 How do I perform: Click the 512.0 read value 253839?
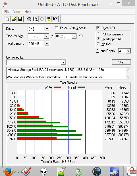coord(123,122)
